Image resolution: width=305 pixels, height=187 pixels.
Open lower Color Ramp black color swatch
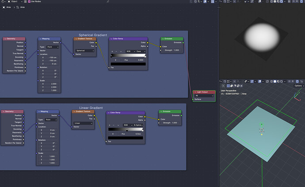tap(126, 138)
